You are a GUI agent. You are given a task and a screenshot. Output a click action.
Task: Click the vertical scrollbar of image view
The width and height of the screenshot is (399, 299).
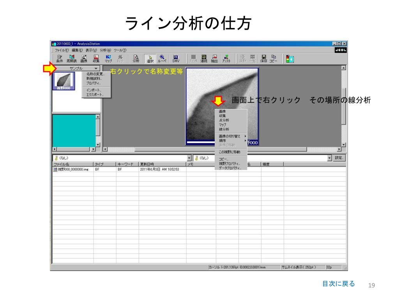coord(344,106)
